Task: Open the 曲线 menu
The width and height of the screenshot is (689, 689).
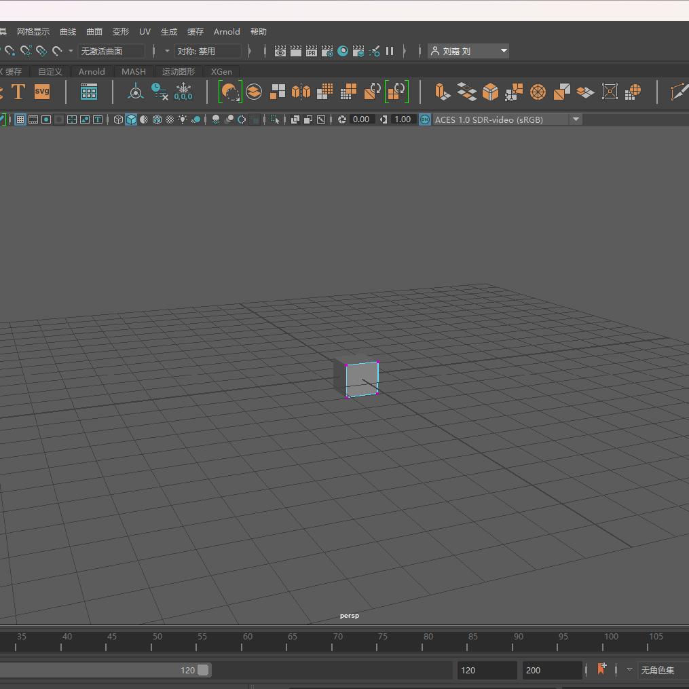Action: click(68, 32)
